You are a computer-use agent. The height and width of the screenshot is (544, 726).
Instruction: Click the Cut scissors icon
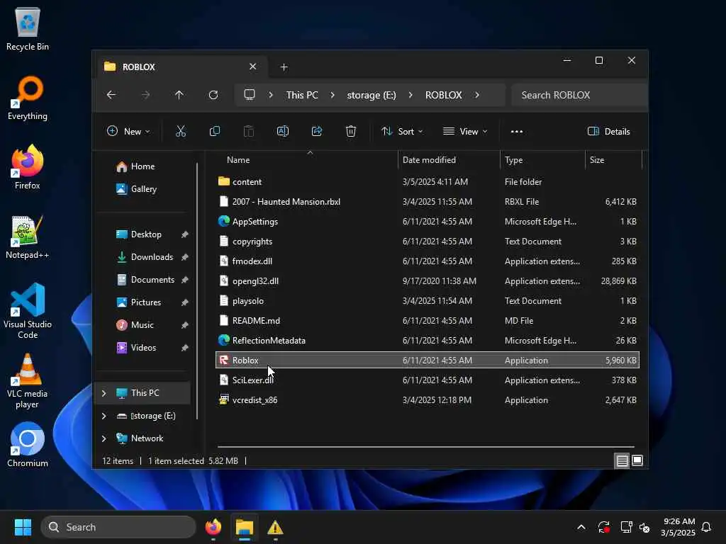[x=181, y=131]
